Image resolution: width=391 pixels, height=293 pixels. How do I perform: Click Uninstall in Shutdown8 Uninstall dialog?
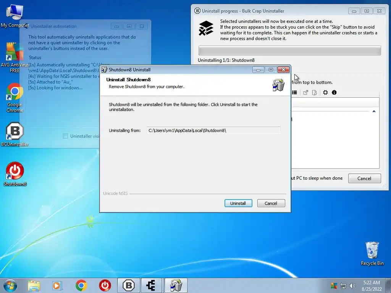pos(238,203)
